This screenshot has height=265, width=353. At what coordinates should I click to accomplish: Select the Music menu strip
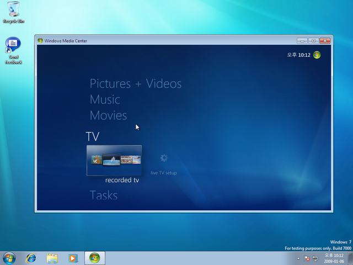pos(105,99)
